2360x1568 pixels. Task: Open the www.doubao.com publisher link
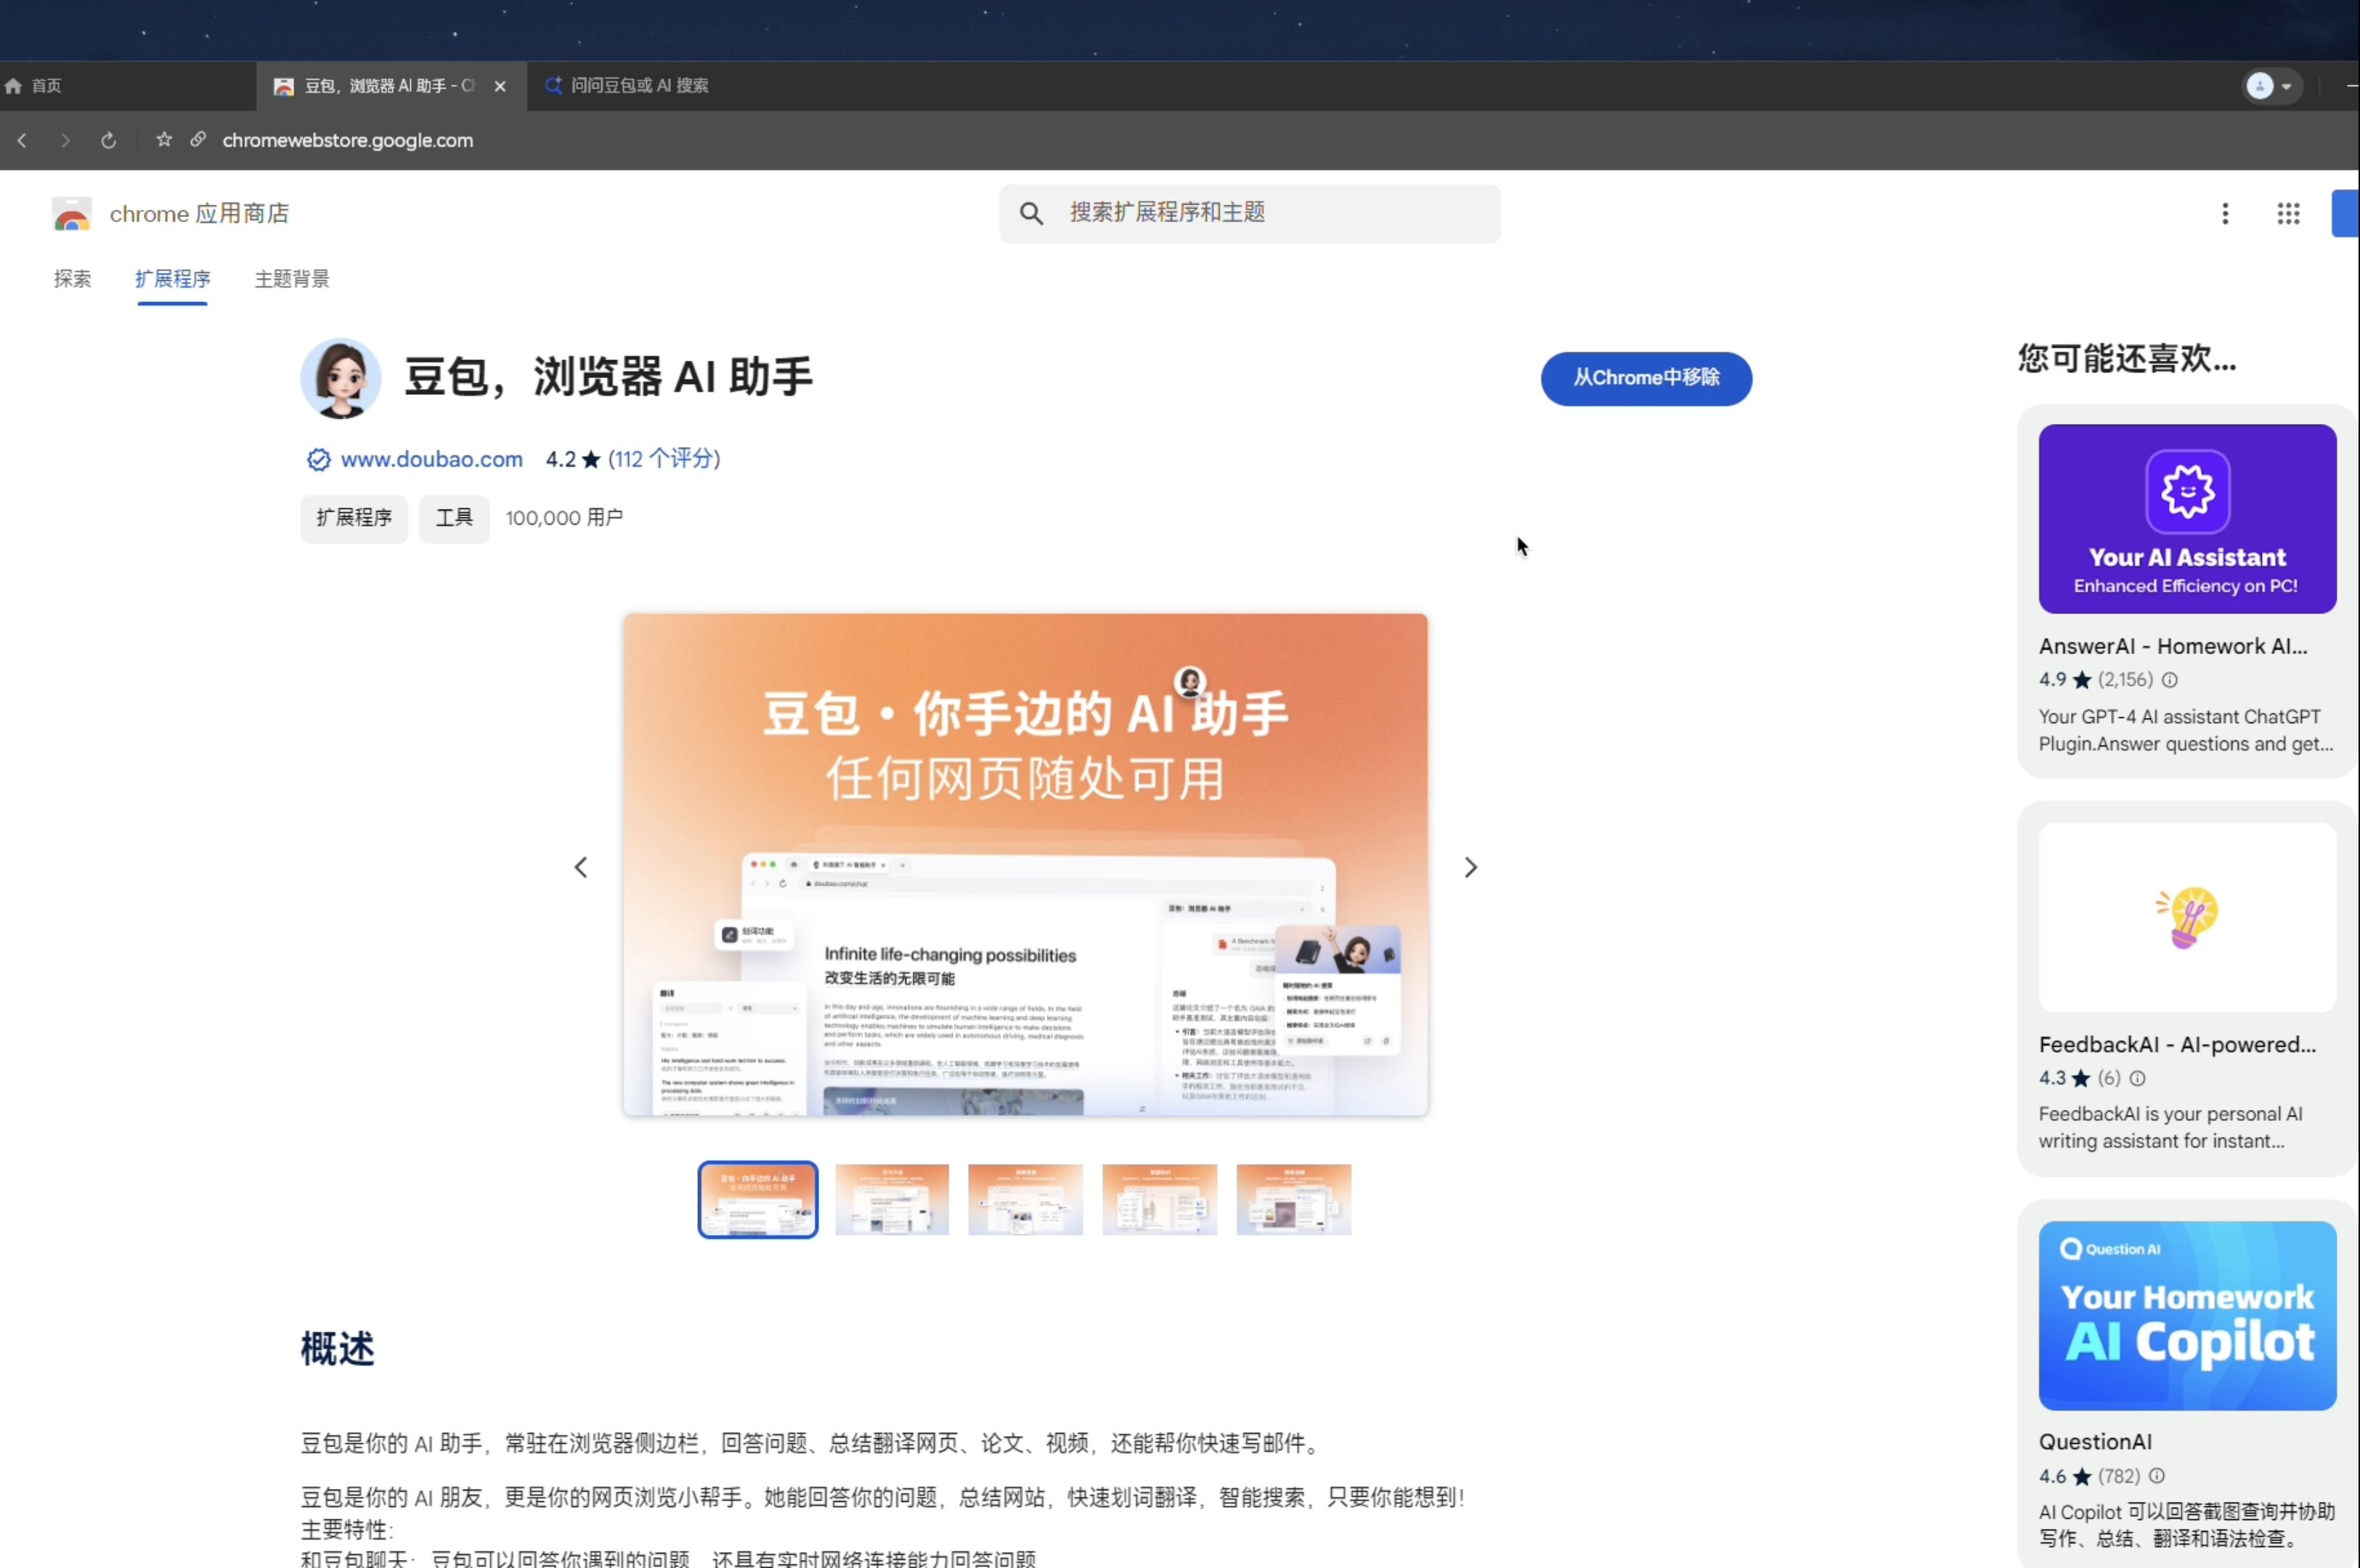[432, 460]
